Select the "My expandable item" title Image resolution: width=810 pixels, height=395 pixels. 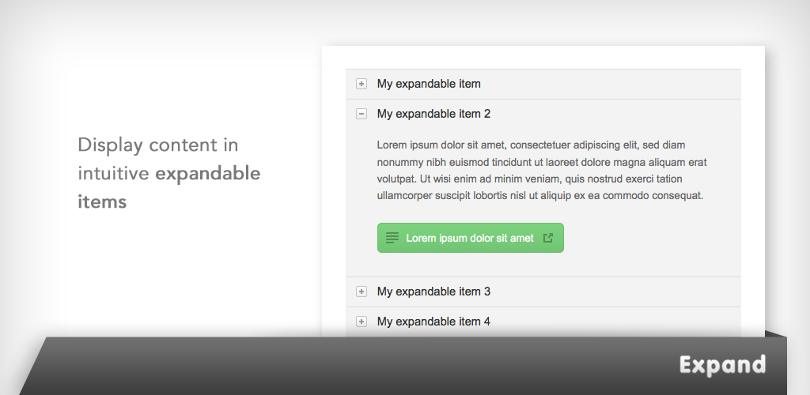pos(429,84)
